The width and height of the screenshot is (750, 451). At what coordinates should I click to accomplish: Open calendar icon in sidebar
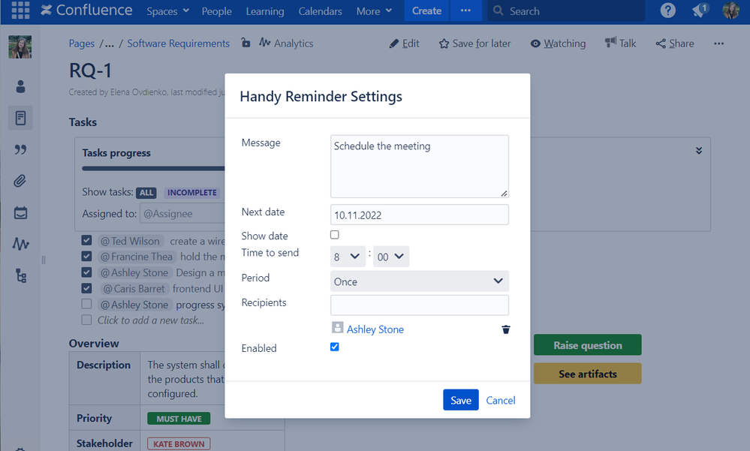(x=20, y=212)
